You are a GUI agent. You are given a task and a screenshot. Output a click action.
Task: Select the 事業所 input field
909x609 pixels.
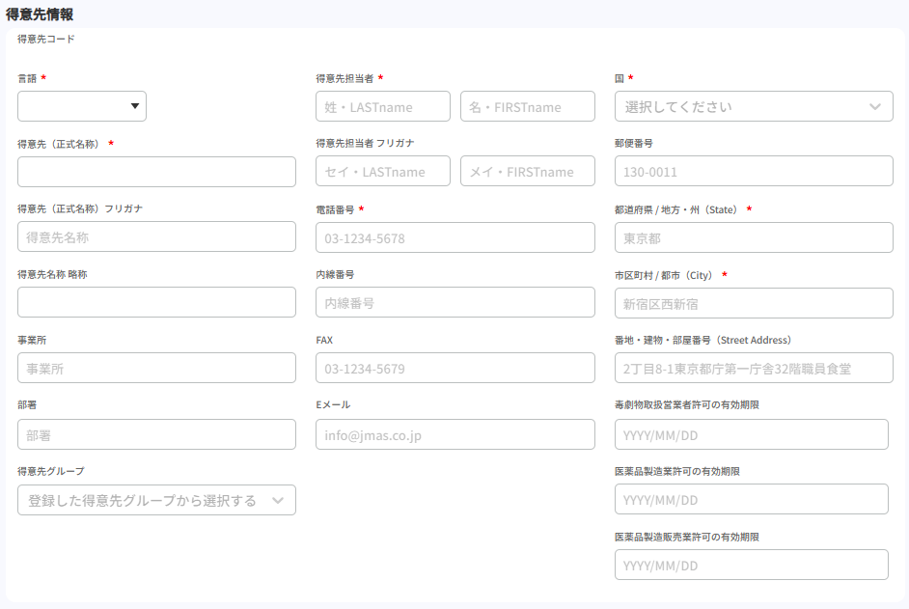156,368
